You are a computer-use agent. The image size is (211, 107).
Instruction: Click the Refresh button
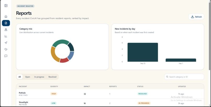(196, 17)
